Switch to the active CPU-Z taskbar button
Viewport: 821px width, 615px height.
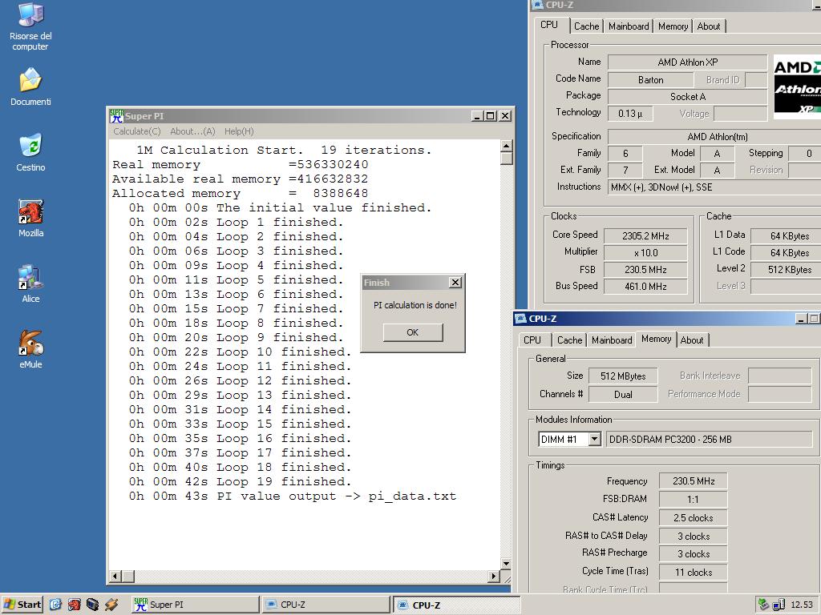click(x=456, y=605)
